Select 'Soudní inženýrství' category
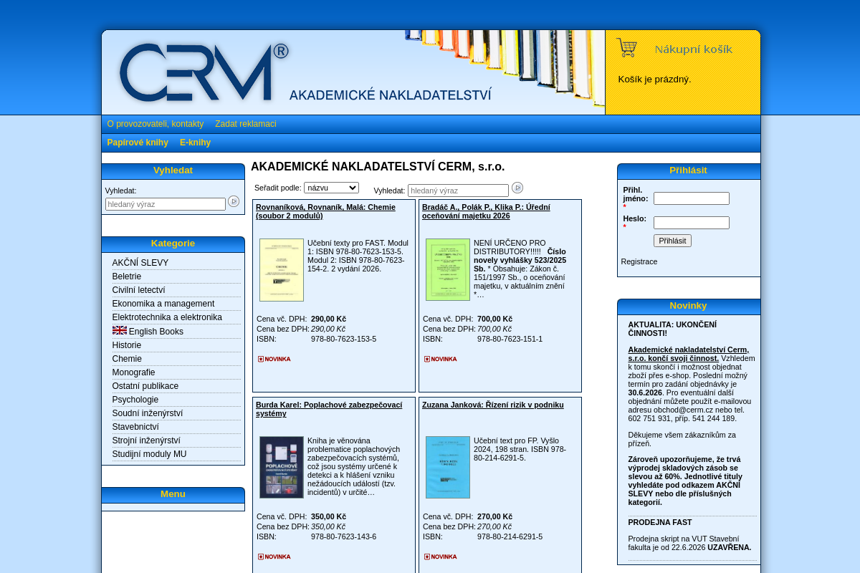The height and width of the screenshot is (573, 860). (148, 413)
